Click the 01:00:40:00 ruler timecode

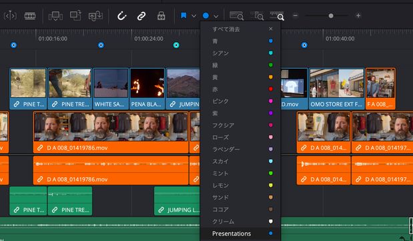pos(340,39)
